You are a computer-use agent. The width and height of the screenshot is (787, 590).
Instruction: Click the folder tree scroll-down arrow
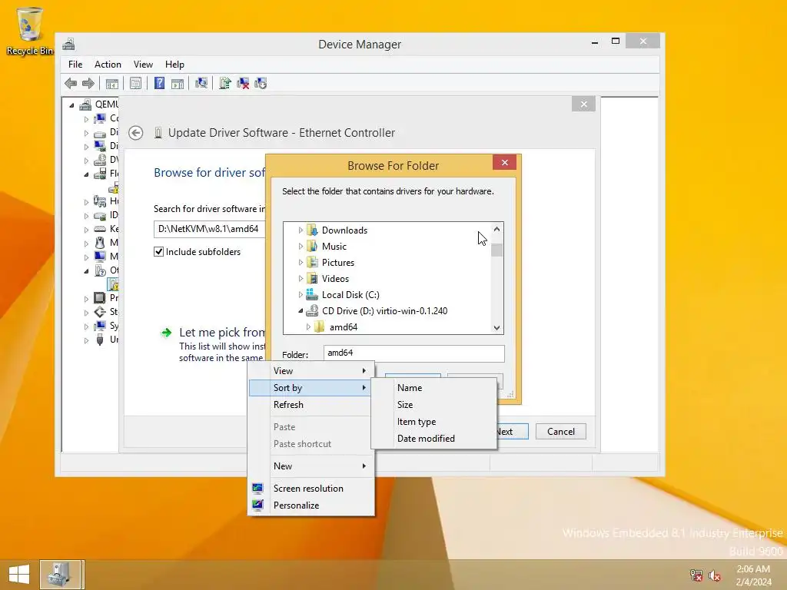click(497, 327)
